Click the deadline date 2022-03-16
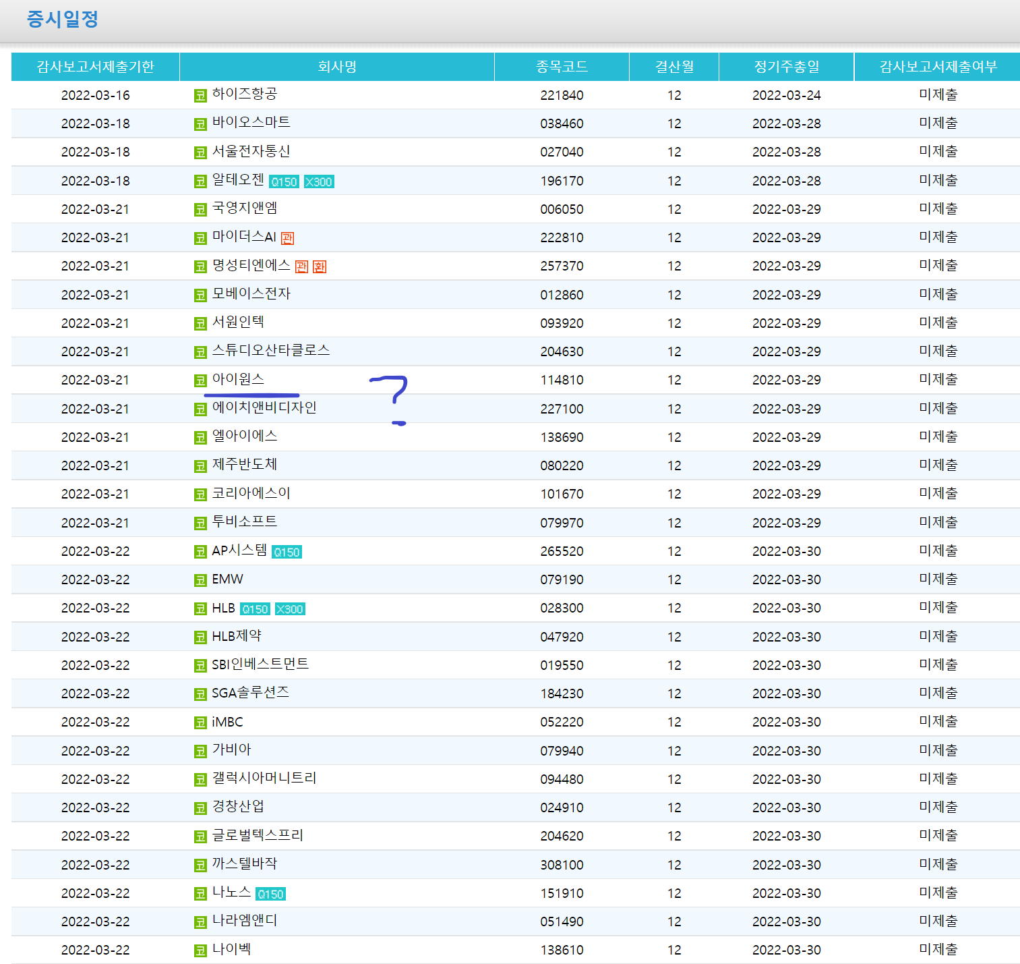This screenshot has height=964, width=1020. click(x=95, y=95)
